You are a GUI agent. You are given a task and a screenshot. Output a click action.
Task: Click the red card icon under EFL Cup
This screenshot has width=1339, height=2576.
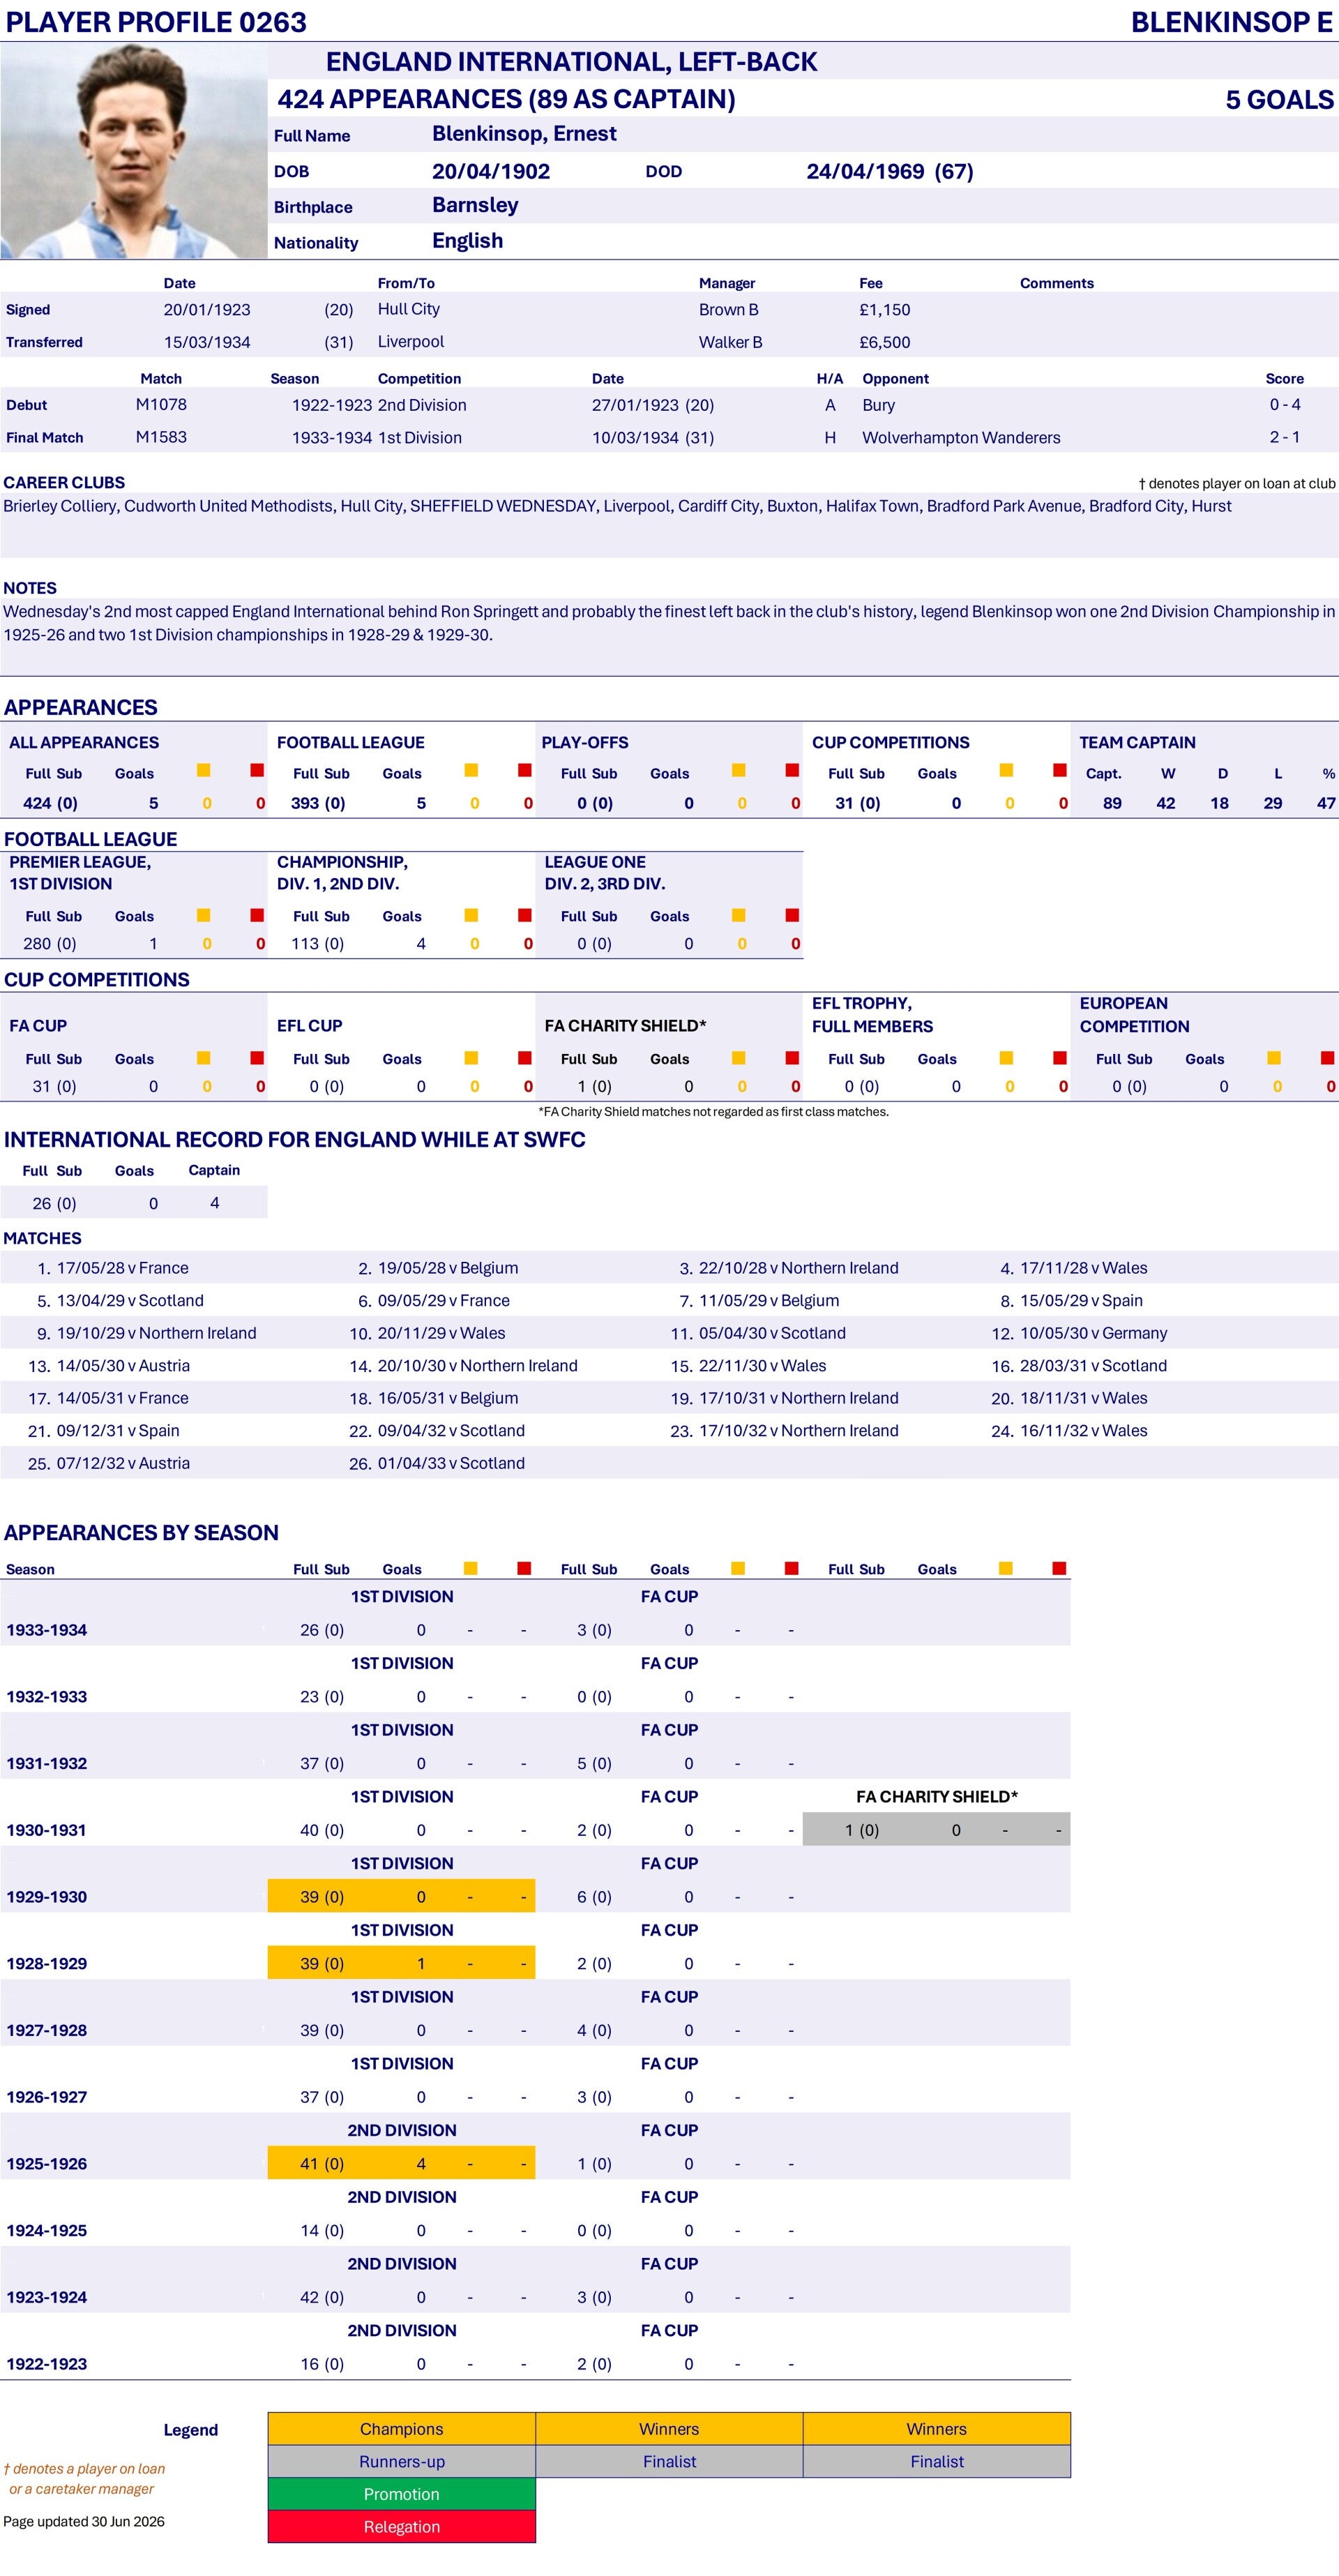click(x=525, y=1057)
